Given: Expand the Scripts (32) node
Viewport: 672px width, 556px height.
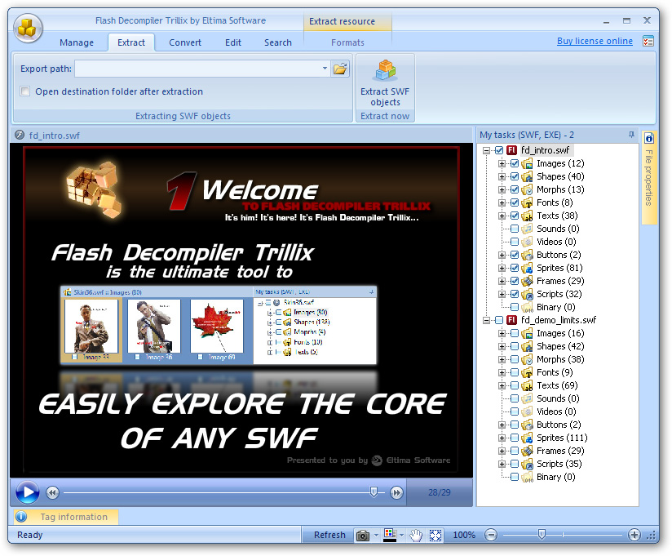Looking at the screenshot, I should tap(502, 294).
